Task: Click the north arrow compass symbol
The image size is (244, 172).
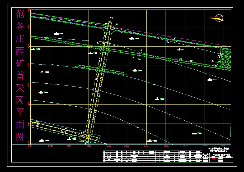Action: coord(217,18)
